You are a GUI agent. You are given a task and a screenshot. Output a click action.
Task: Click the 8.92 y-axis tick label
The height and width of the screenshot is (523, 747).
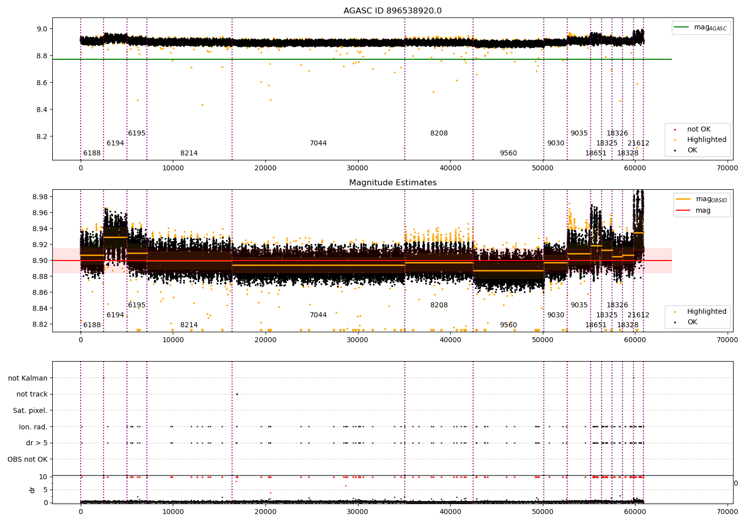click(x=40, y=245)
